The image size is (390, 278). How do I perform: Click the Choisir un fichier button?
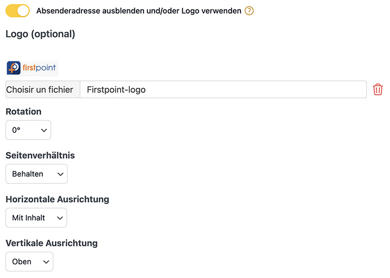pos(43,89)
